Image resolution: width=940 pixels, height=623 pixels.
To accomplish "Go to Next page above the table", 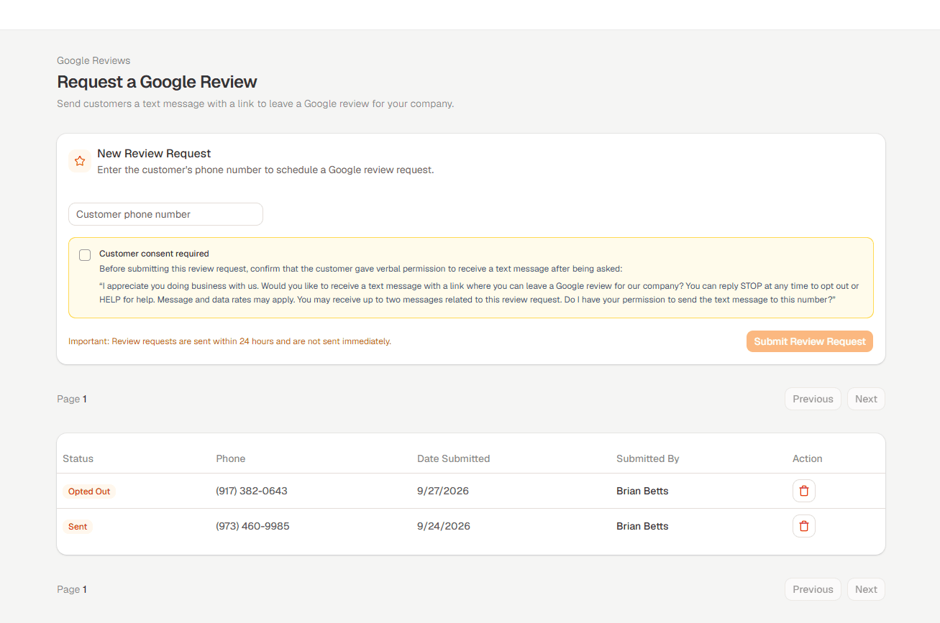I will point(866,400).
